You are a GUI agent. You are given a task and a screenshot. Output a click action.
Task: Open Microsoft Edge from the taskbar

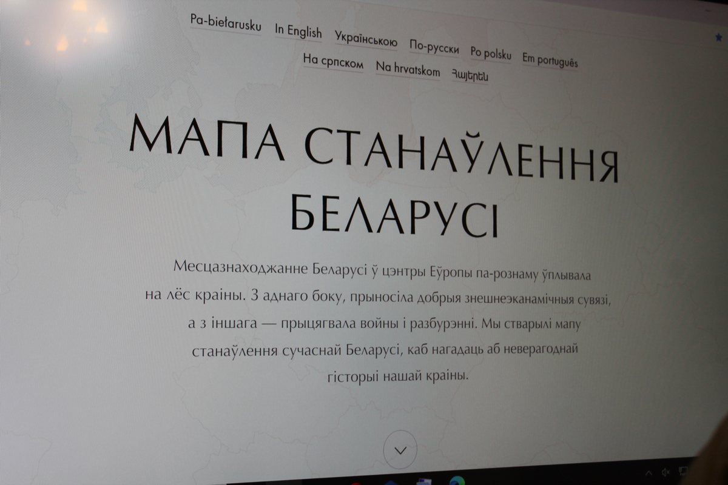point(457,481)
